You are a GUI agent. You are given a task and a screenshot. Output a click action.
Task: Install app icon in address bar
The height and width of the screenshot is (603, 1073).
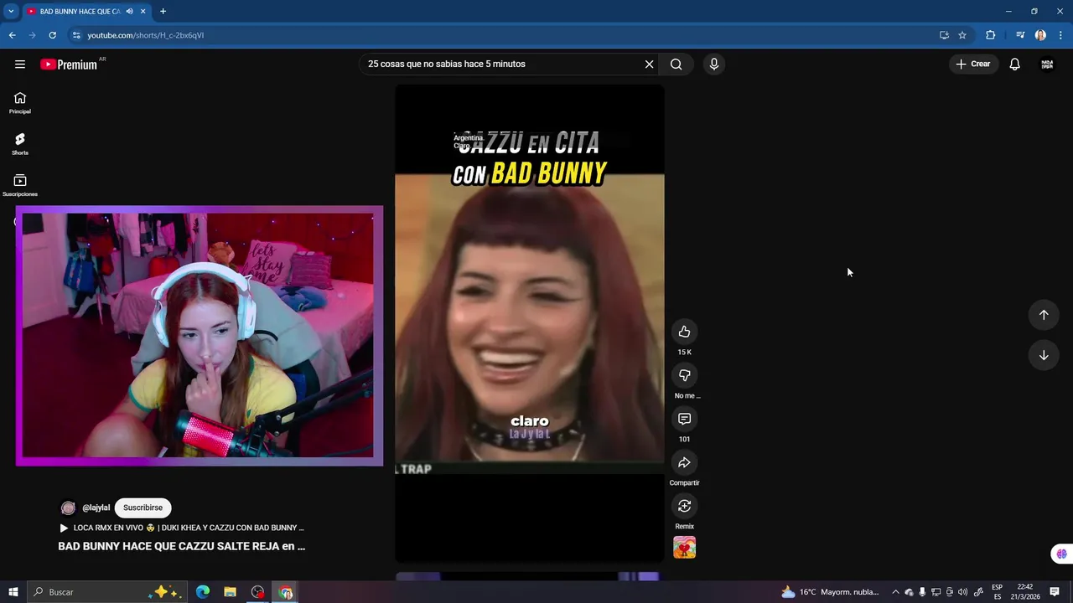(x=944, y=35)
